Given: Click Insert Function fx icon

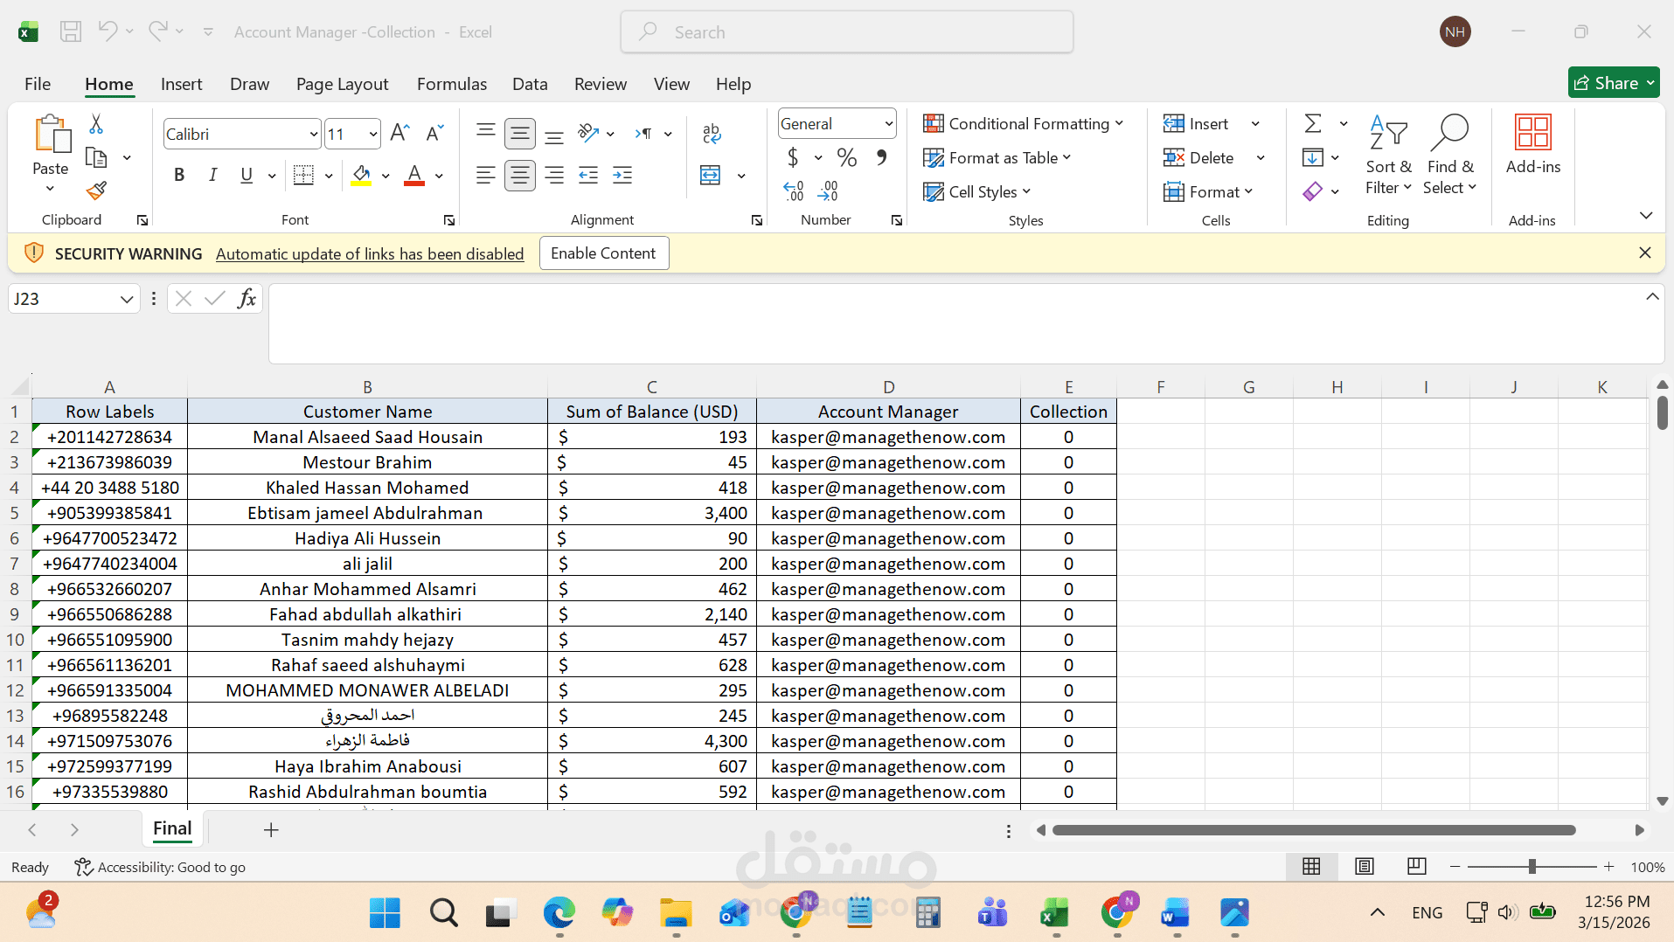Looking at the screenshot, I should tap(247, 299).
